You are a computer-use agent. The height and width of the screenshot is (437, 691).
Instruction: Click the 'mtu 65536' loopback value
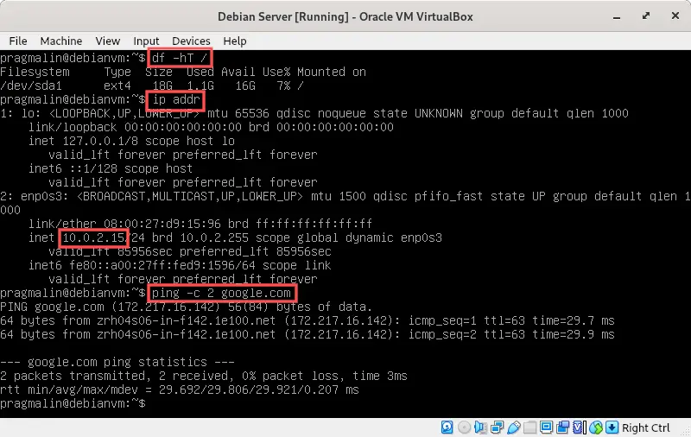[238, 113]
